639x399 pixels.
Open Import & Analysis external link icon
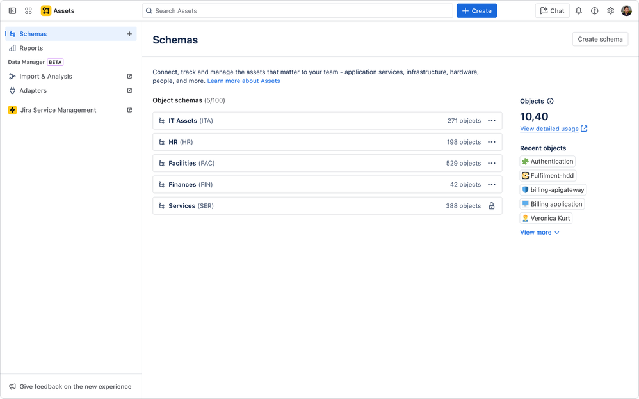coord(129,76)
